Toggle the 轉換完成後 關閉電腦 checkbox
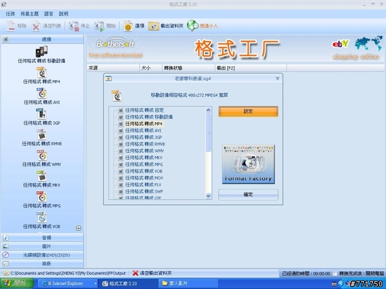Screen dimensions: 386x289 (335, 274)
